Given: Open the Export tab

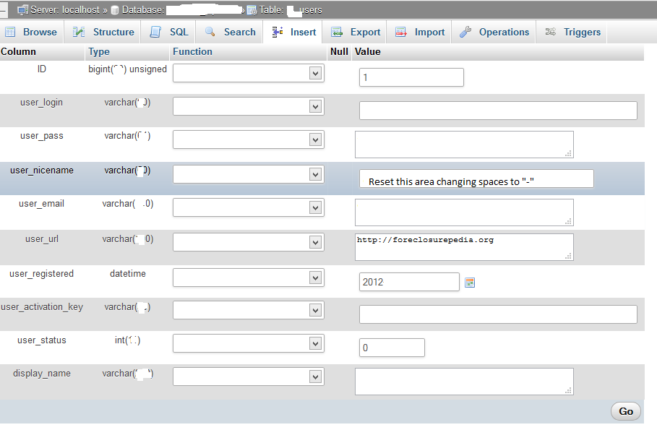Looking at the screenshot, I should click(355, 32).
